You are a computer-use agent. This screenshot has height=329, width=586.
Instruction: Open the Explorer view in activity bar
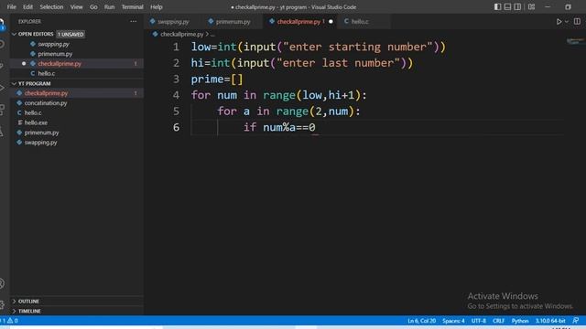[x=2, y=25]
